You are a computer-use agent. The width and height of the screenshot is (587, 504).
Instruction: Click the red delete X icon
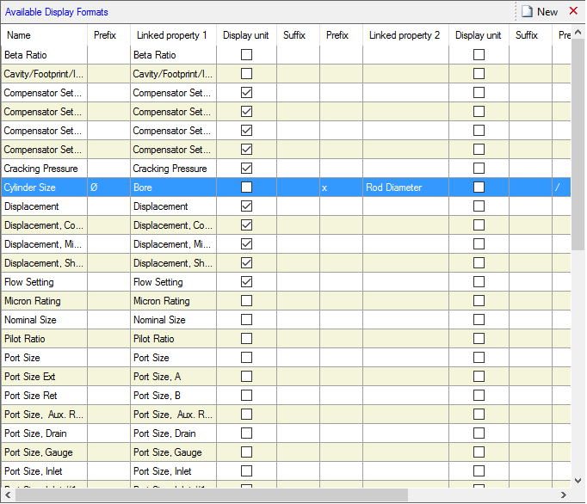573,11
